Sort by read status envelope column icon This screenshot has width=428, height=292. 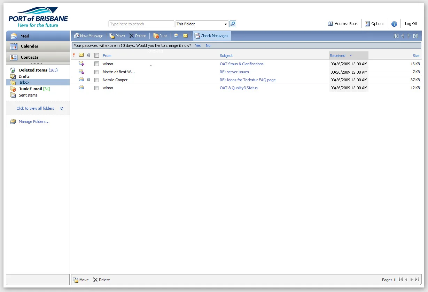click(x=81, y=55)
